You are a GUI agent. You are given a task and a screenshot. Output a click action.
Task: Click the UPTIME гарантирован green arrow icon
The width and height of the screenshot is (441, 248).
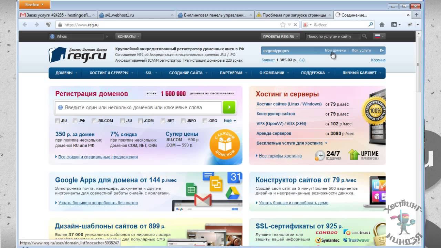point(354,154)
